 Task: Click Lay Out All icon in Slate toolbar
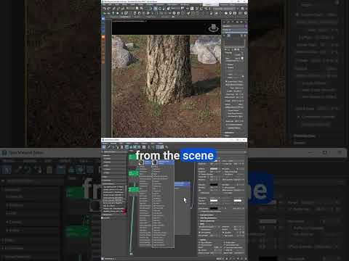click(148, 147)
